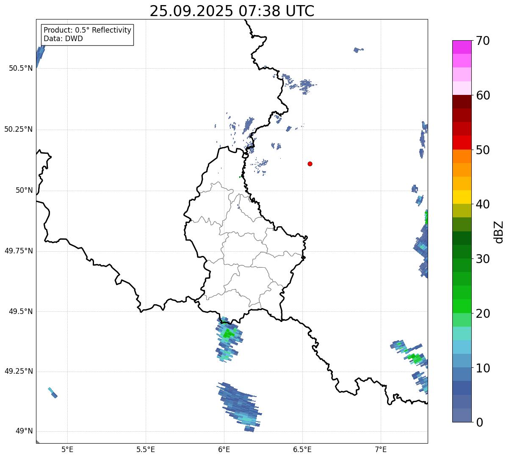Click the dark maroon colorbar swatch below 60
509x458 pixels.
[462, 102]
